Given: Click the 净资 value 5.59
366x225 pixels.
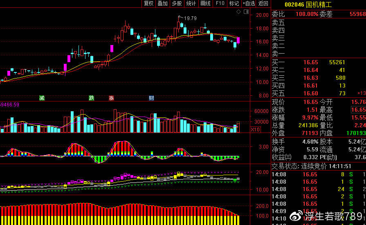Looking at the screenshot, I should pyautogui.click(x=312, y=149).
